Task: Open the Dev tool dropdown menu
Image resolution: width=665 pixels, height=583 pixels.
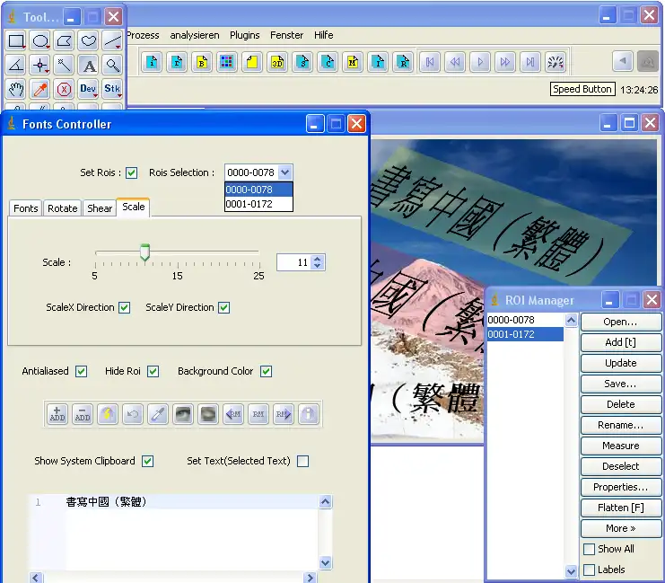Action: (88, 89)
